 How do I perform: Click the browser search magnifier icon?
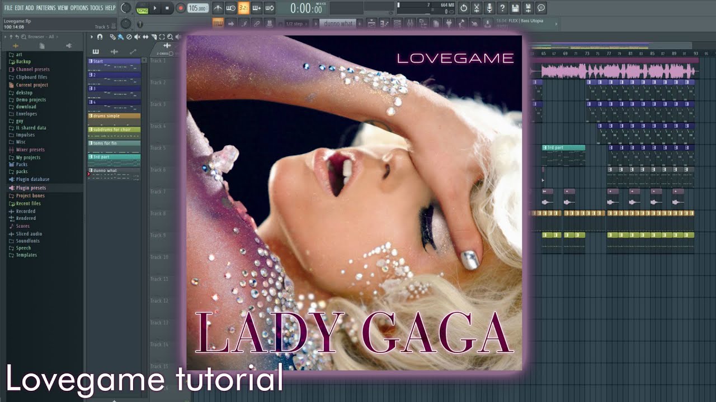tap(23, 37)
